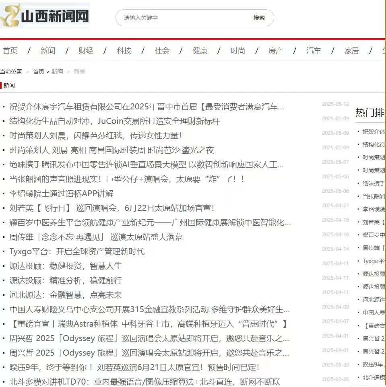Switch to the 时尚 category
386x387 pixels.
(x=237, y=51)
